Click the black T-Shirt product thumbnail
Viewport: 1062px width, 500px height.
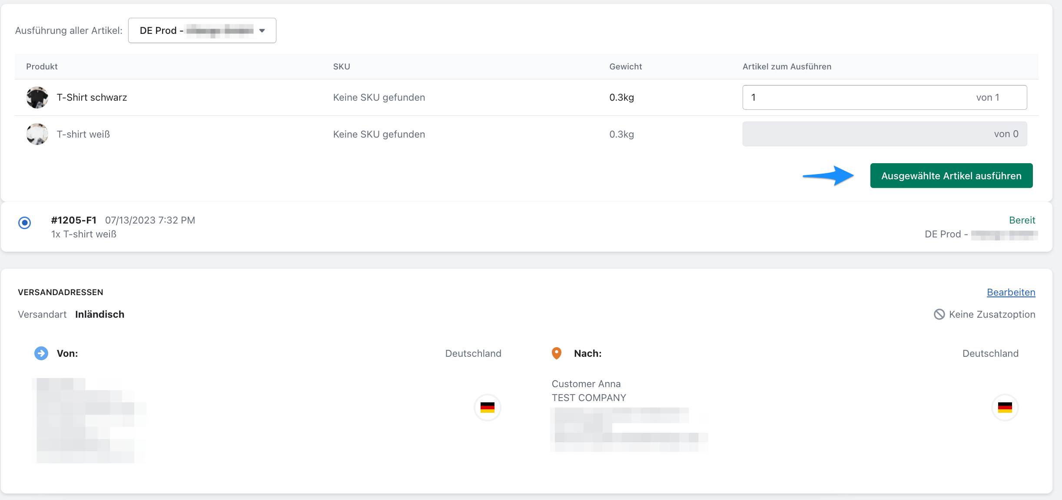click(37, 98)
